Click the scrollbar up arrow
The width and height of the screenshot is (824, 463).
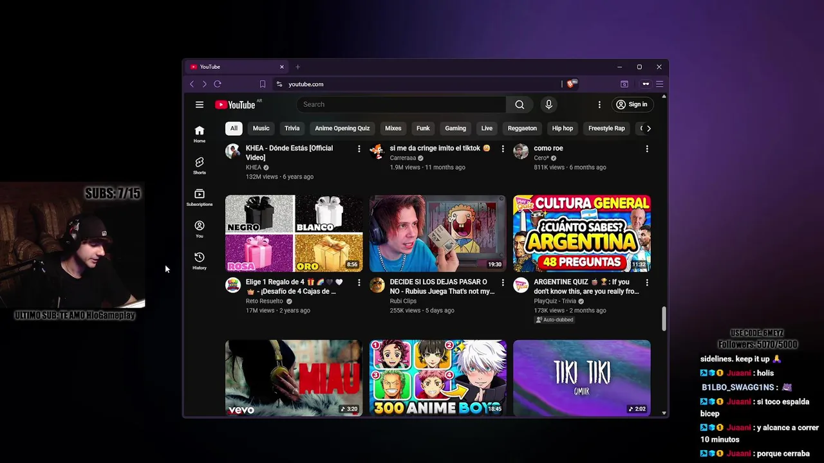664,96
